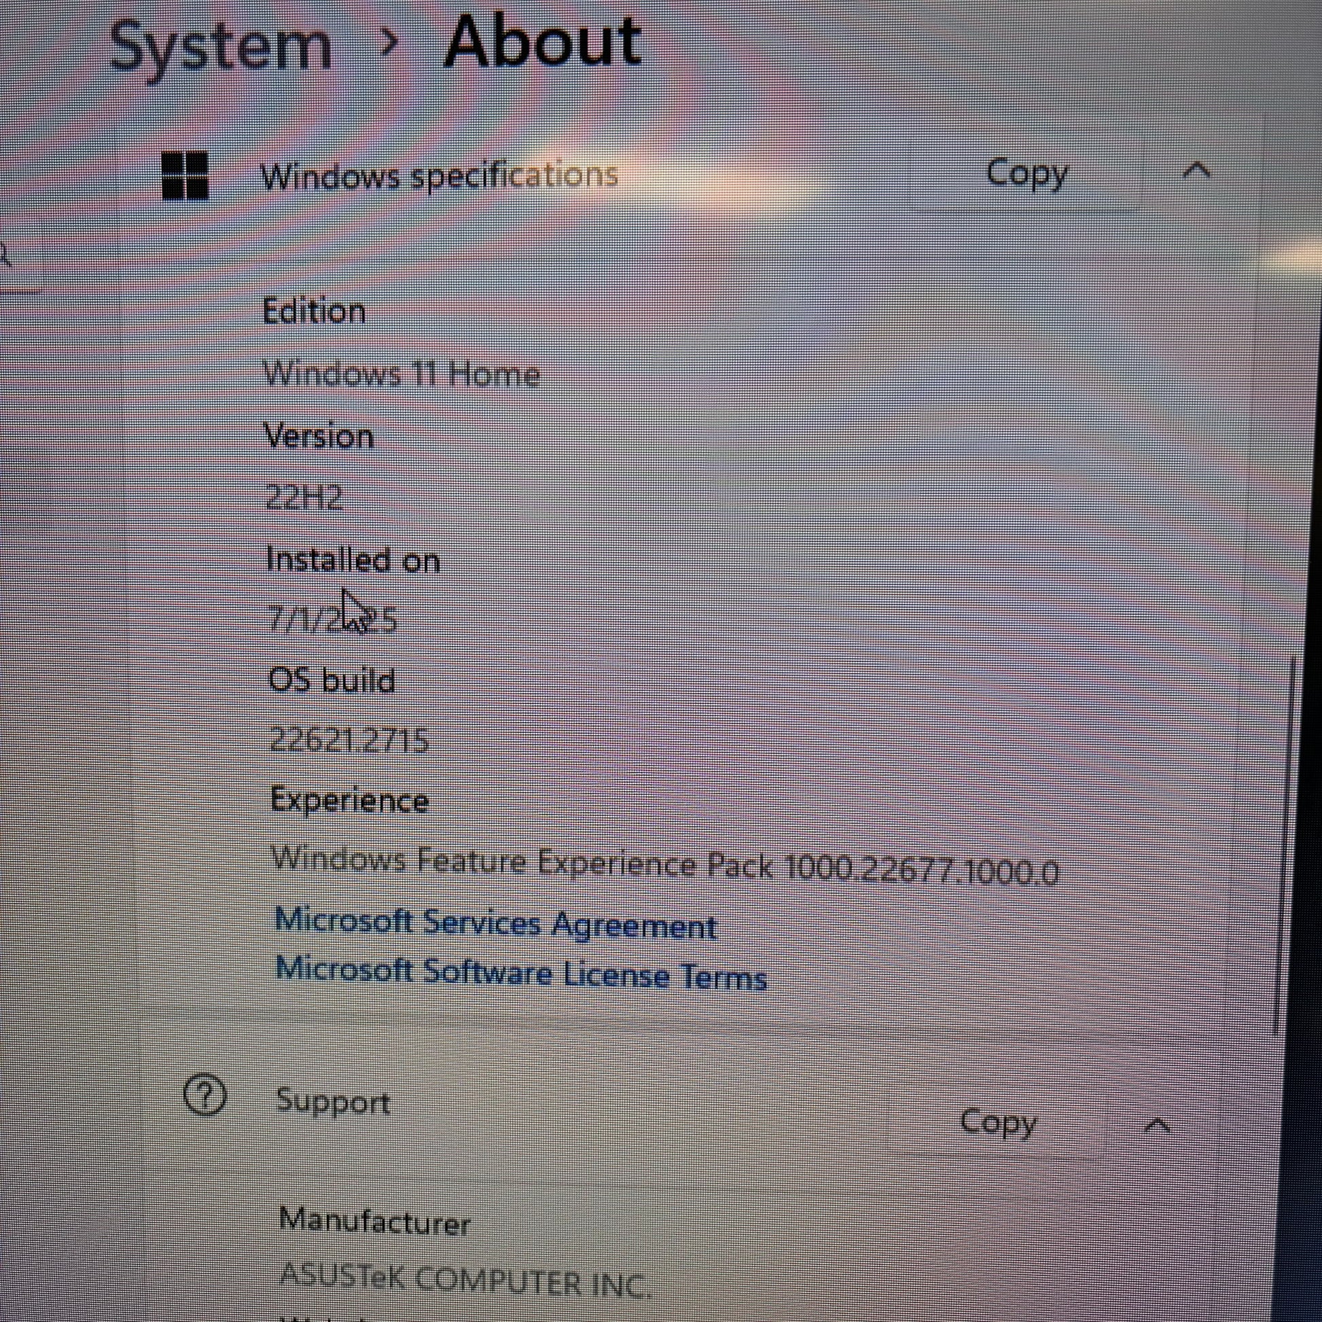Click the Support header label

tap(333, 1101)
